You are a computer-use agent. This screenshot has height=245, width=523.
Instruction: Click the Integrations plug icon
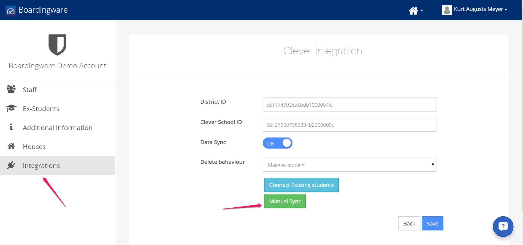pyautogui.click(x=11, y=165)
